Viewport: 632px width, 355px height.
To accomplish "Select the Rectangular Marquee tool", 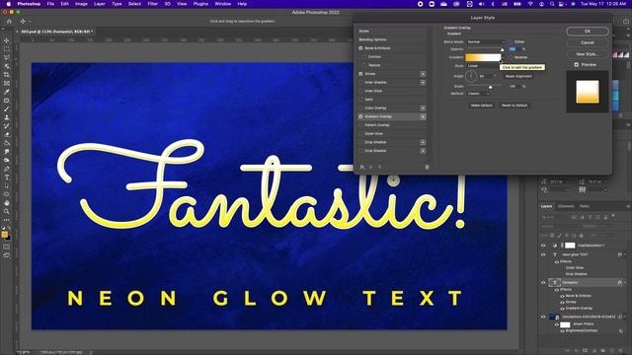I will 7,49.
